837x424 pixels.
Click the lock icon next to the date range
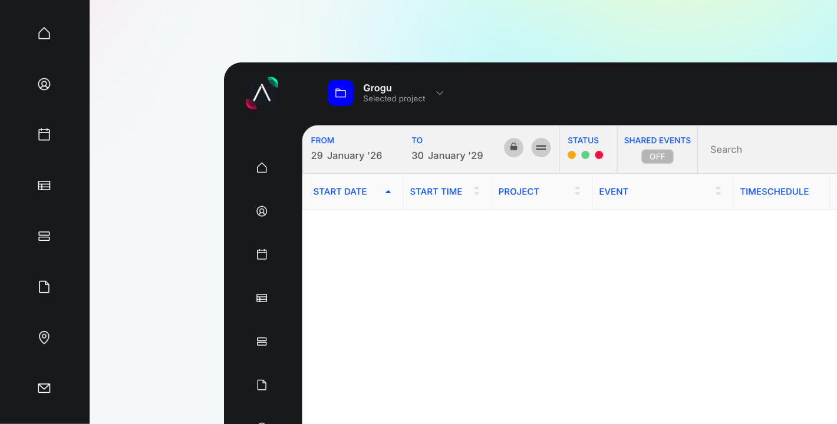[513, 147]
